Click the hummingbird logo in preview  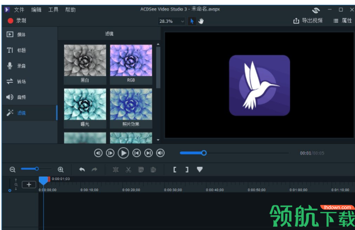(259, 86)
